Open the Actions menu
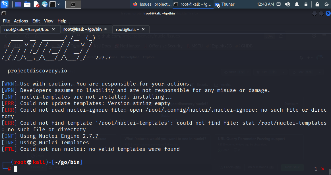The image size is (331, 175). click(21, 21)
